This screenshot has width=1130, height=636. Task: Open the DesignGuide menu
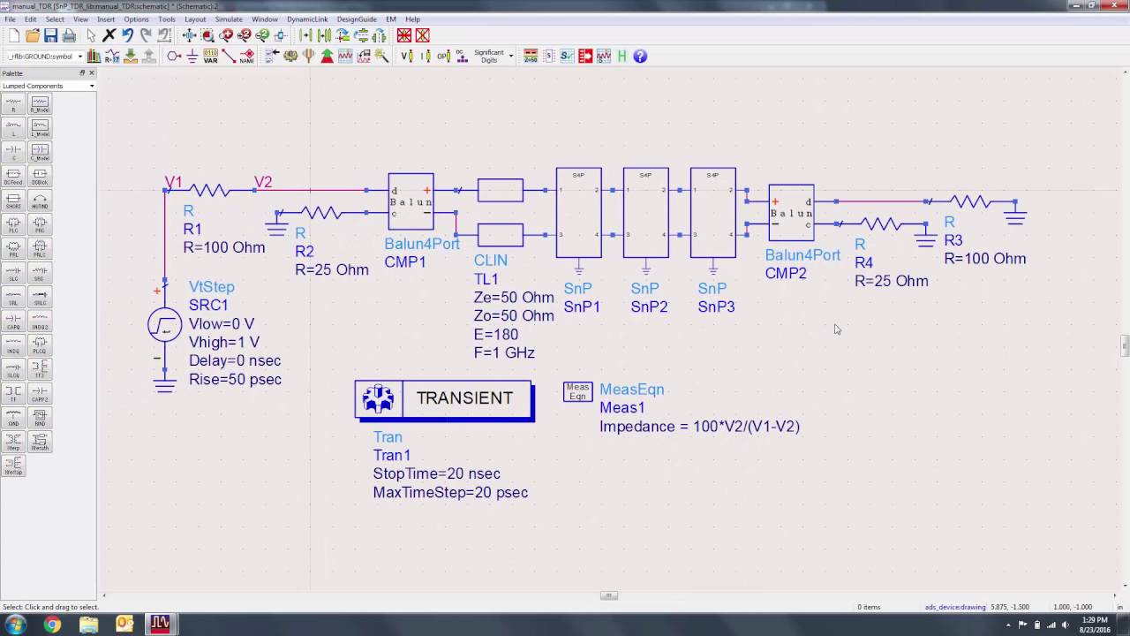pos(357,19)
